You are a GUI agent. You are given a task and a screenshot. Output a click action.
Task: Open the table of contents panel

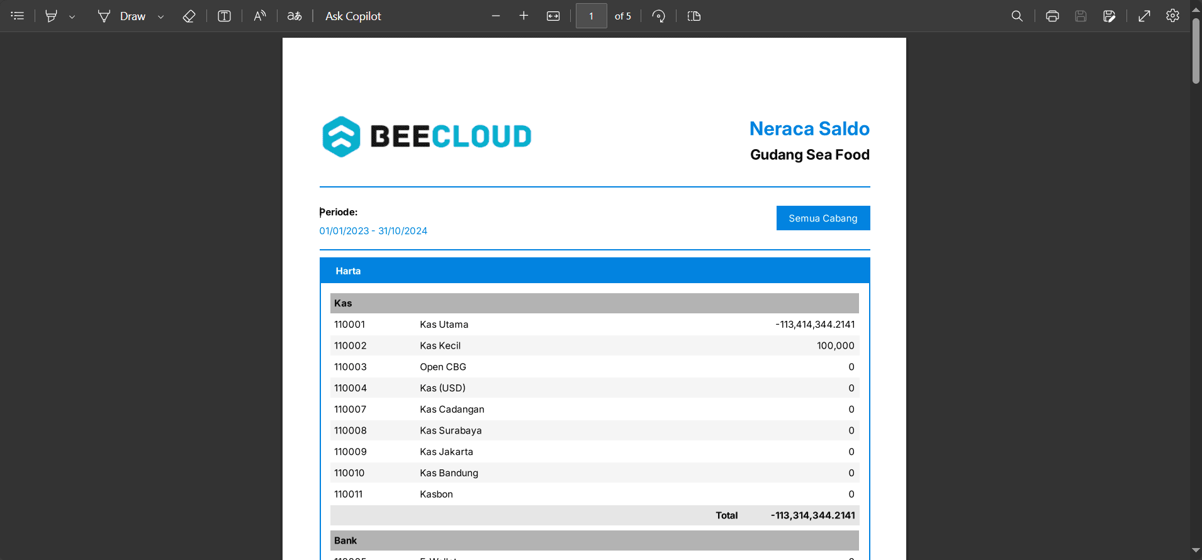(x=18, y=16)
